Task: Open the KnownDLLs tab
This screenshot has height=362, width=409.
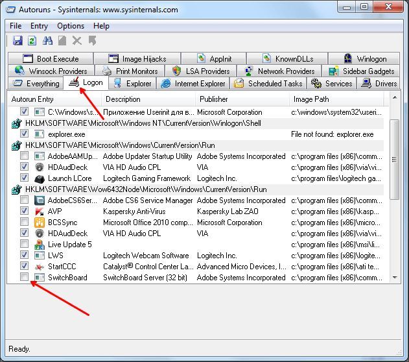Action: (287, 59)
